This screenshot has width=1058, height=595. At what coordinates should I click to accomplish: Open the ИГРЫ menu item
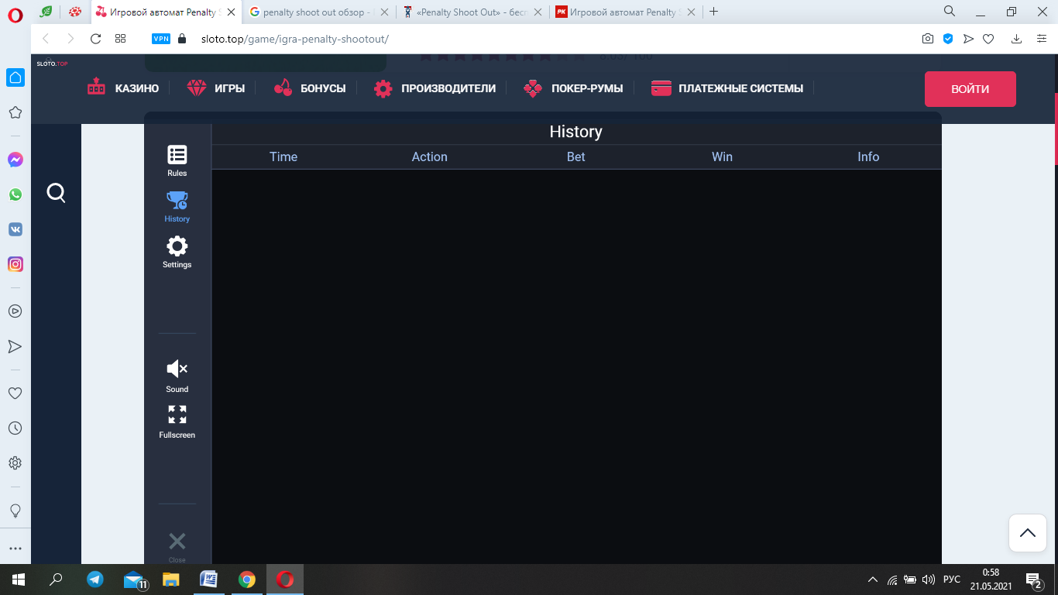tap(216, 88)
